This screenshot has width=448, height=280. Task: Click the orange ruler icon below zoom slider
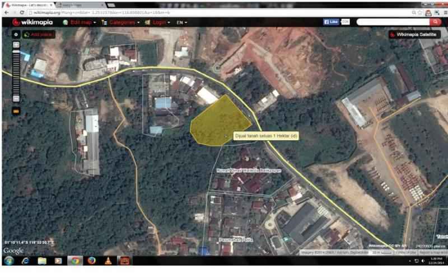point(16,111)
